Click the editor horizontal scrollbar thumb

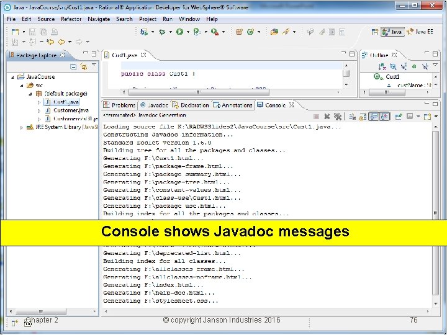tap(199, 92)
